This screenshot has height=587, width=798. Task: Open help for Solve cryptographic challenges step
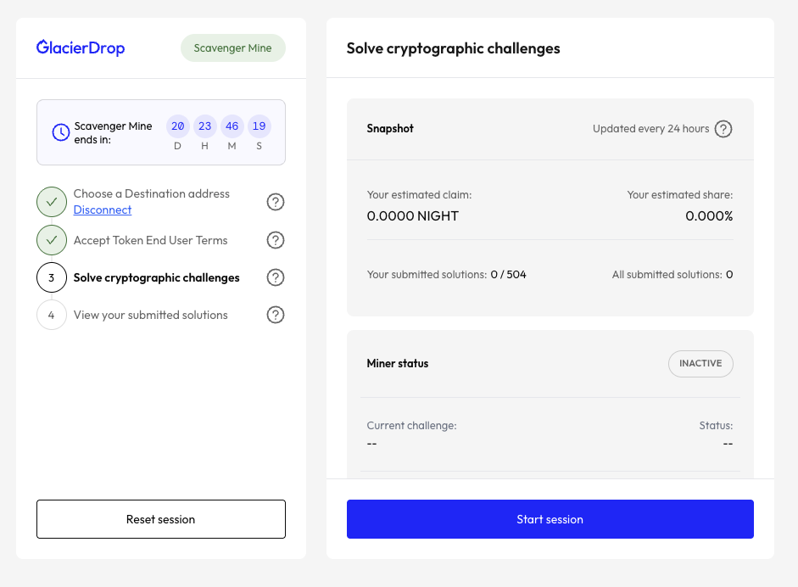coord(275,277)
